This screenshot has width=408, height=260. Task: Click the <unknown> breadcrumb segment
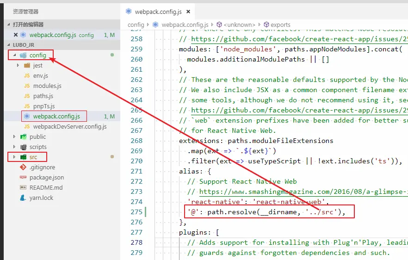coord(240,25)
